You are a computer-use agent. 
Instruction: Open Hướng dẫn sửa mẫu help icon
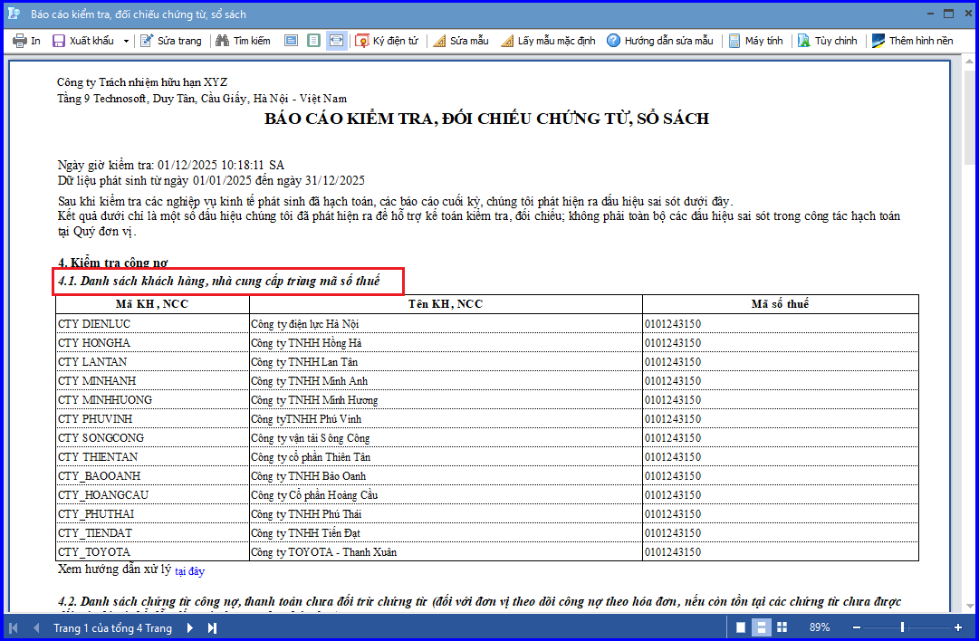pos(614,41)
